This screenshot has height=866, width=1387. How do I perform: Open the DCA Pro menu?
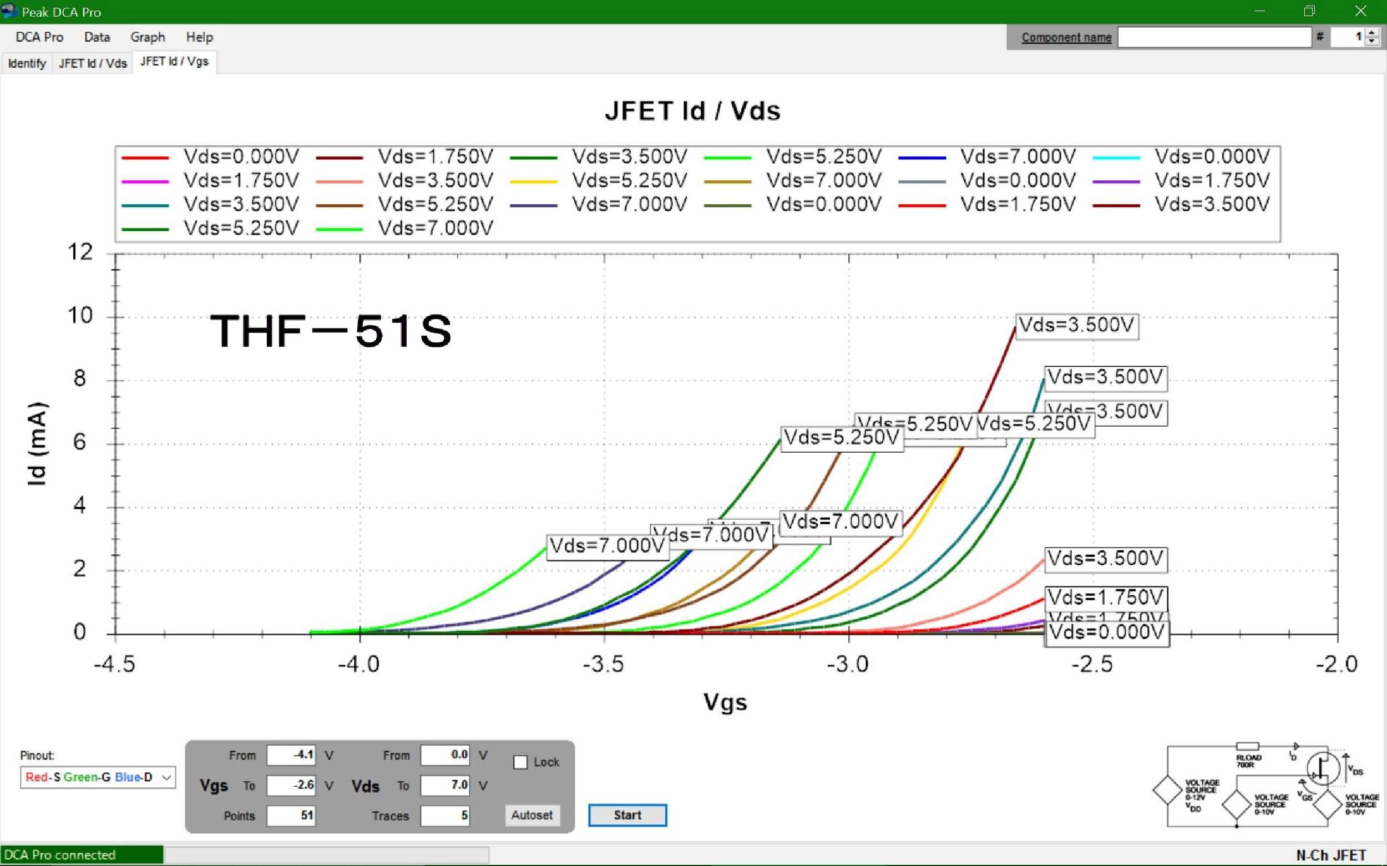(39, 37)
